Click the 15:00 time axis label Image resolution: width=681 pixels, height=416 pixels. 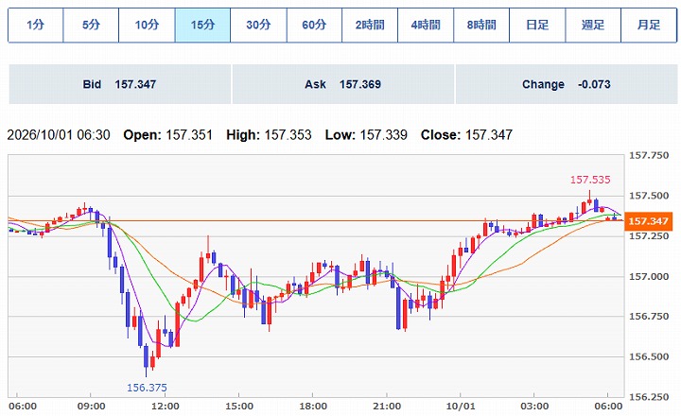pyautogui.click(x=239, y=407)
